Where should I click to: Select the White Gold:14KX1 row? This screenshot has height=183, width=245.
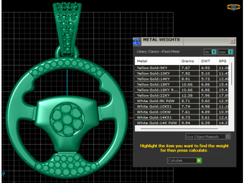point(182,117)
